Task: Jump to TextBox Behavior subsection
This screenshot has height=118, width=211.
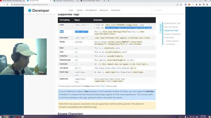Action: (172, 41)
